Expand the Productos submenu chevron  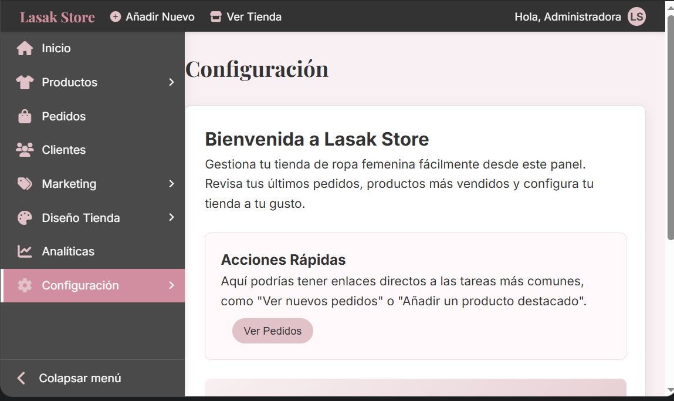171,83
